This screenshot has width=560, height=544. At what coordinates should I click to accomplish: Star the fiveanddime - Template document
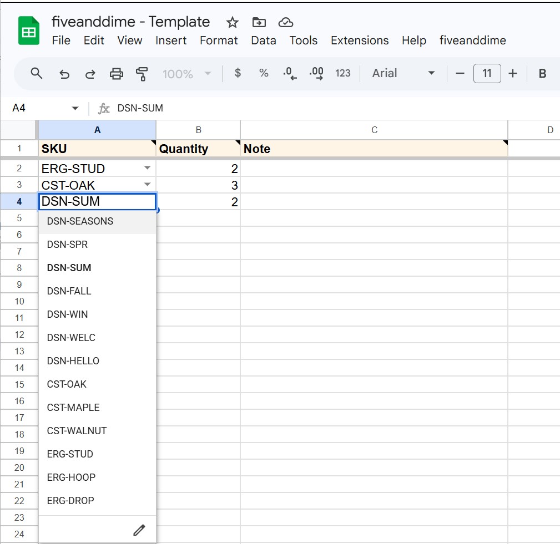[x=232, y=23]
